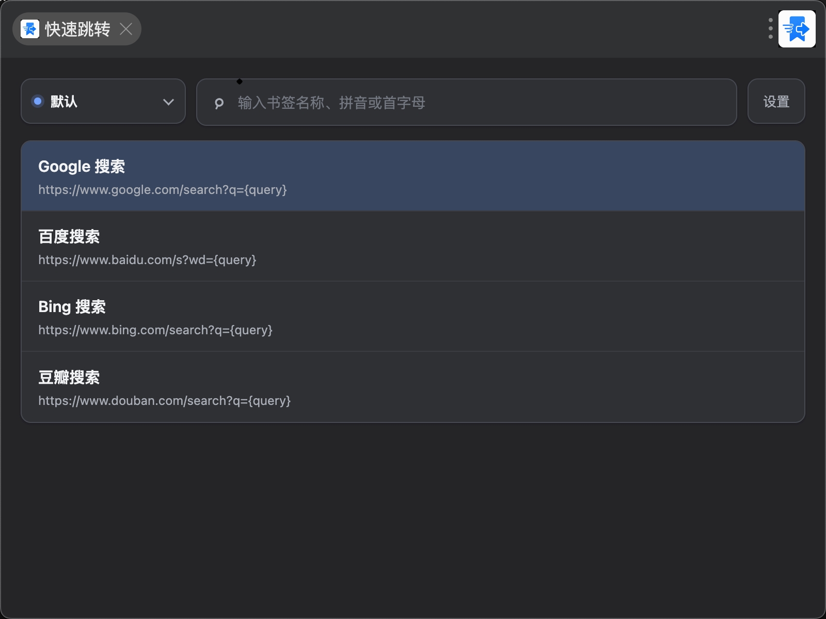The height and width of the screenshot is (619, 826).
Task: Select the 豆瓣搜索 entry
Action: (413, 387)
